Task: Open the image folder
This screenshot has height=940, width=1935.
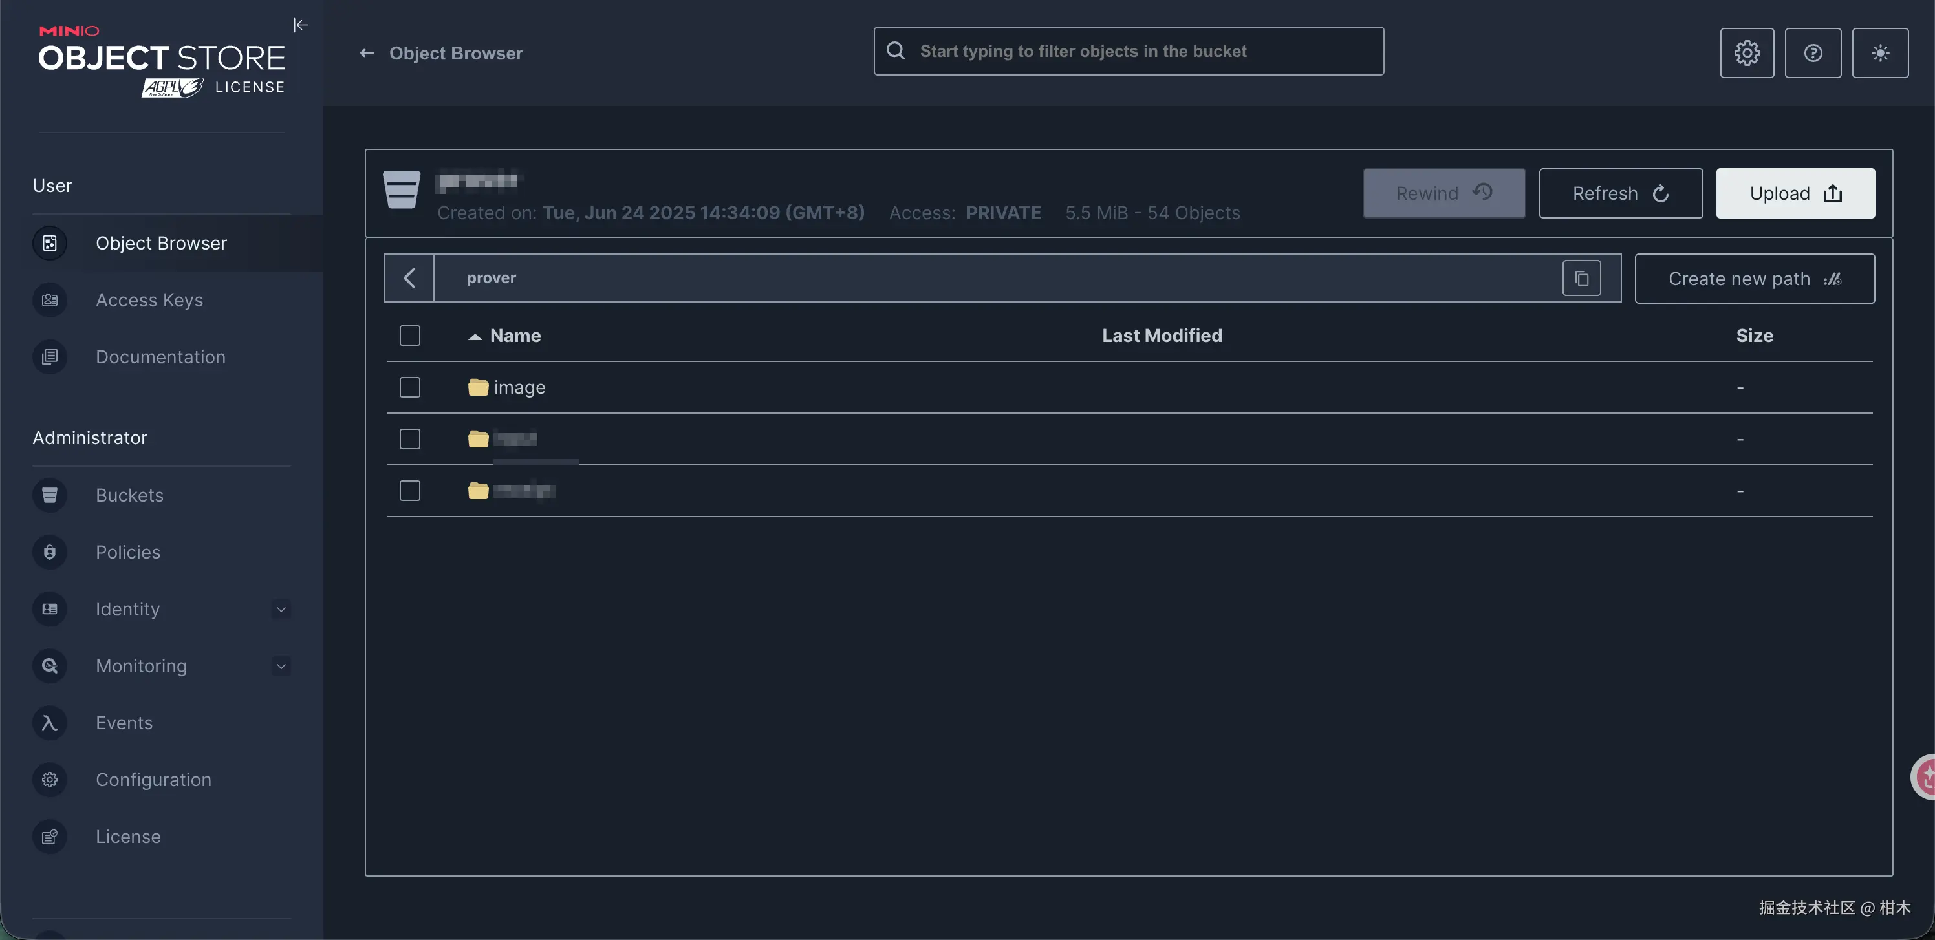Action: (x=518, y=387)
